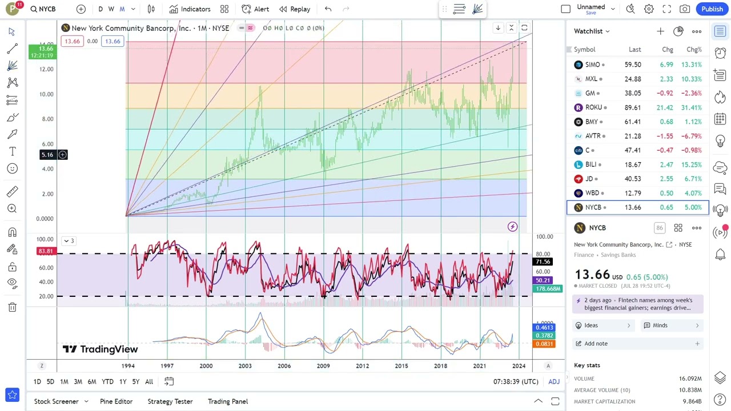The image size is (731, 411).
Task: Open watchlist advanced view pie icon
Action: [678, 31]
